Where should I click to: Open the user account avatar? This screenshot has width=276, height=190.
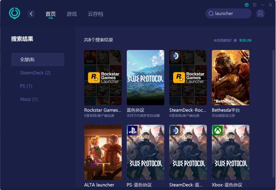coord(260,14)
